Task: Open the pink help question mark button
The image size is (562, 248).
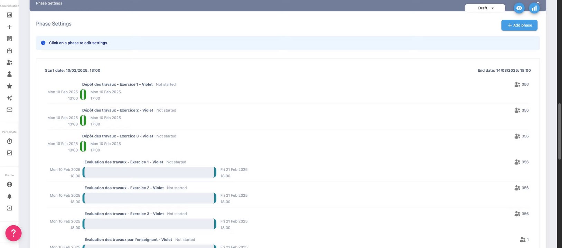Action: pyautogui.click(x=13, y=233)
